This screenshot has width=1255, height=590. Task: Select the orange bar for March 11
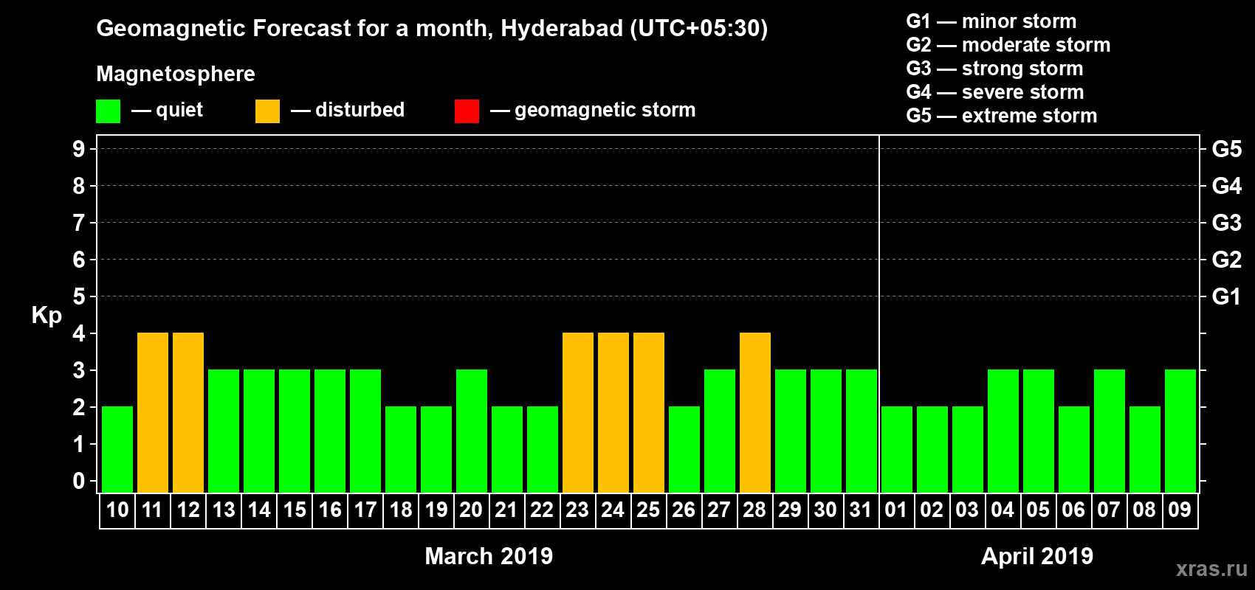click(153, 412)
